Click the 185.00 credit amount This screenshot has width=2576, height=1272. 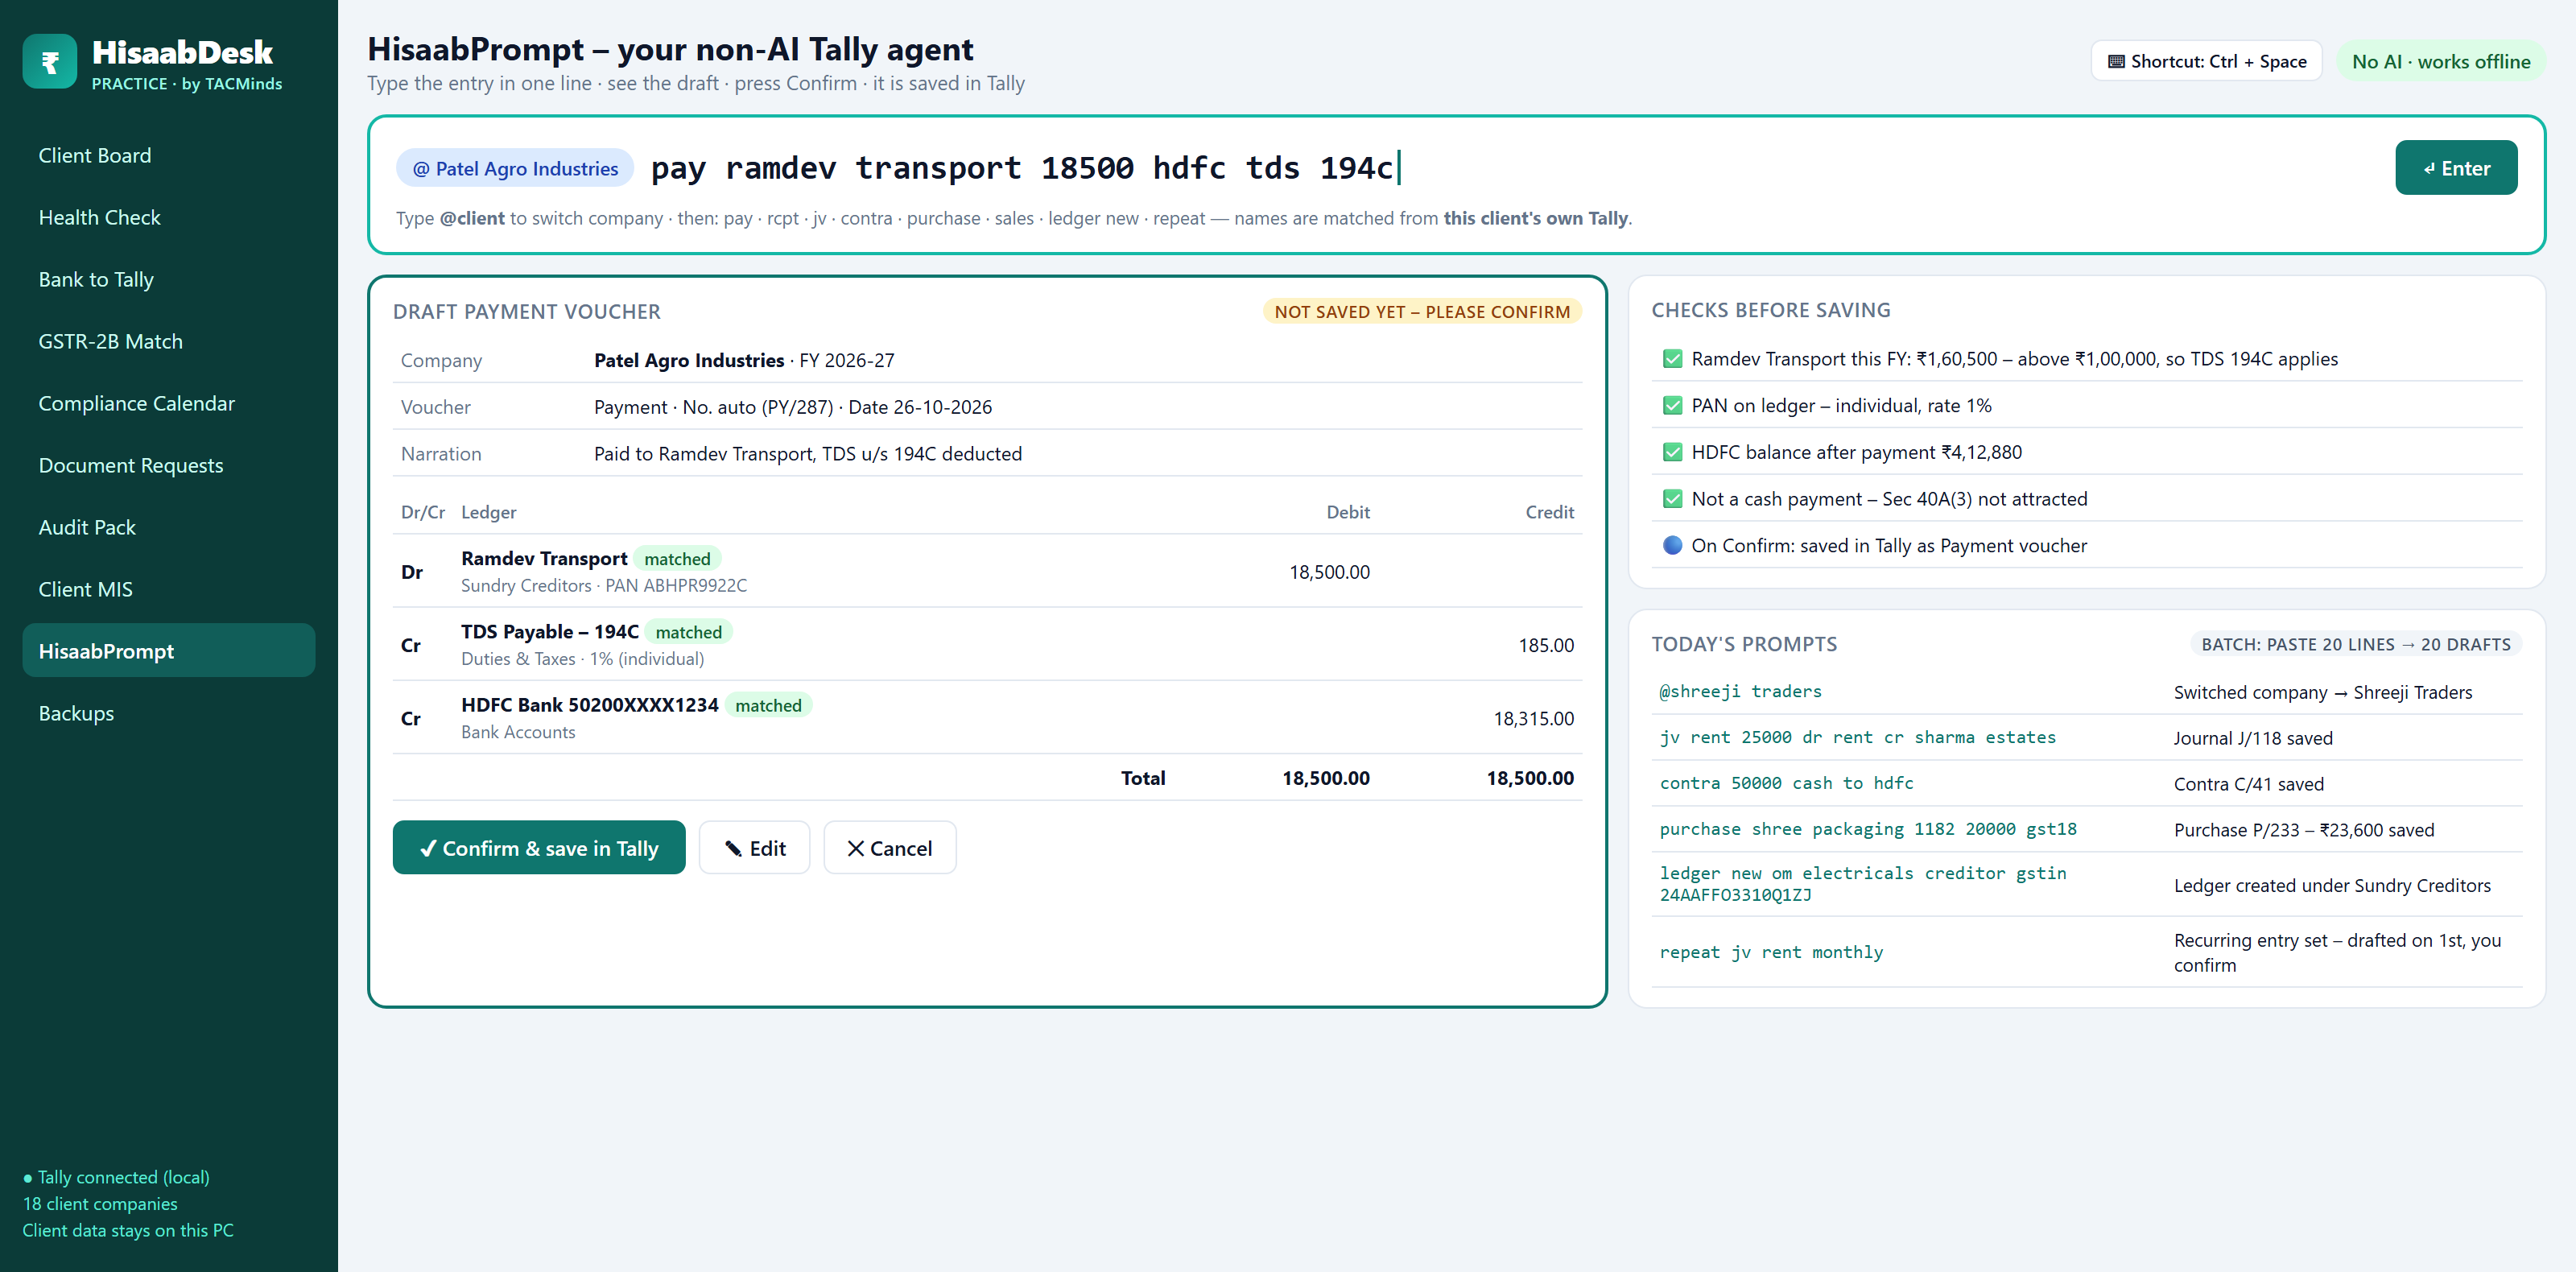tap(1545, 645)
